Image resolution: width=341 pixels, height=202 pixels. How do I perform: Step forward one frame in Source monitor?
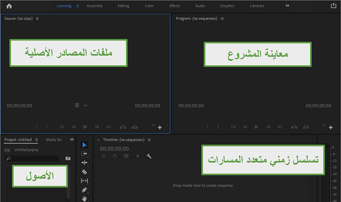point(97,127)
